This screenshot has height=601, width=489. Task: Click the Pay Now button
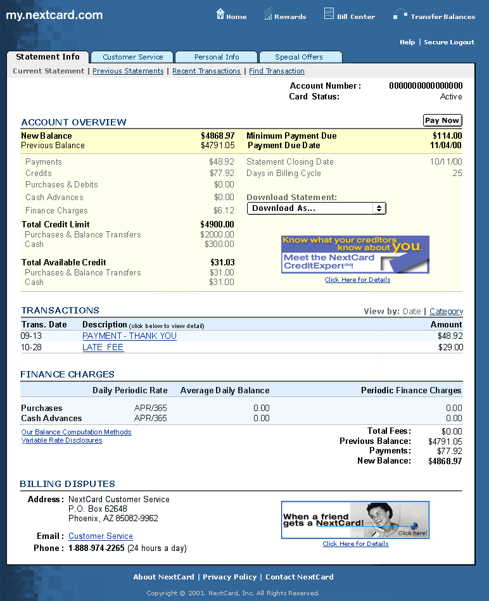[x=442, y=120]
